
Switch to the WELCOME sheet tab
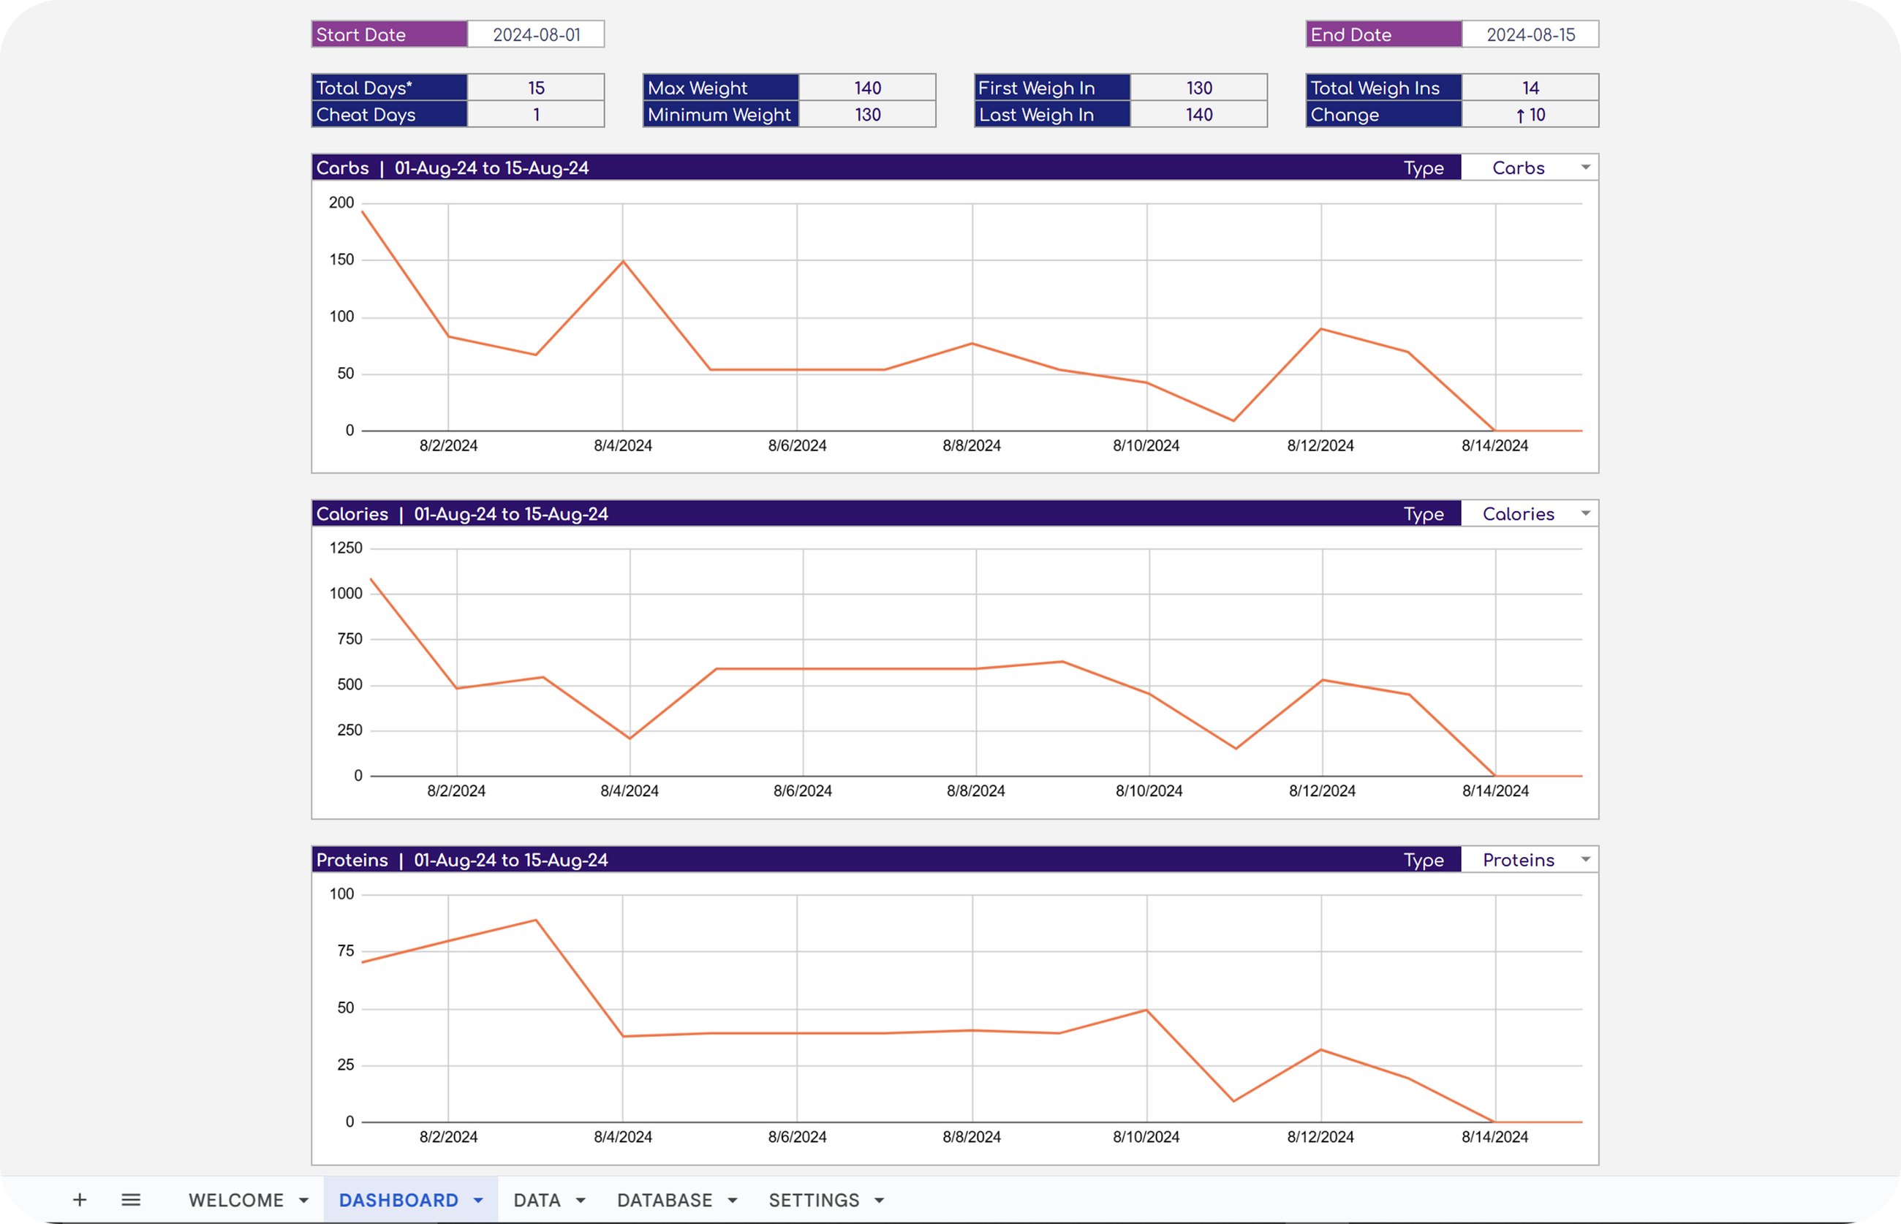pyautogui.click(x=235, y=1199)
